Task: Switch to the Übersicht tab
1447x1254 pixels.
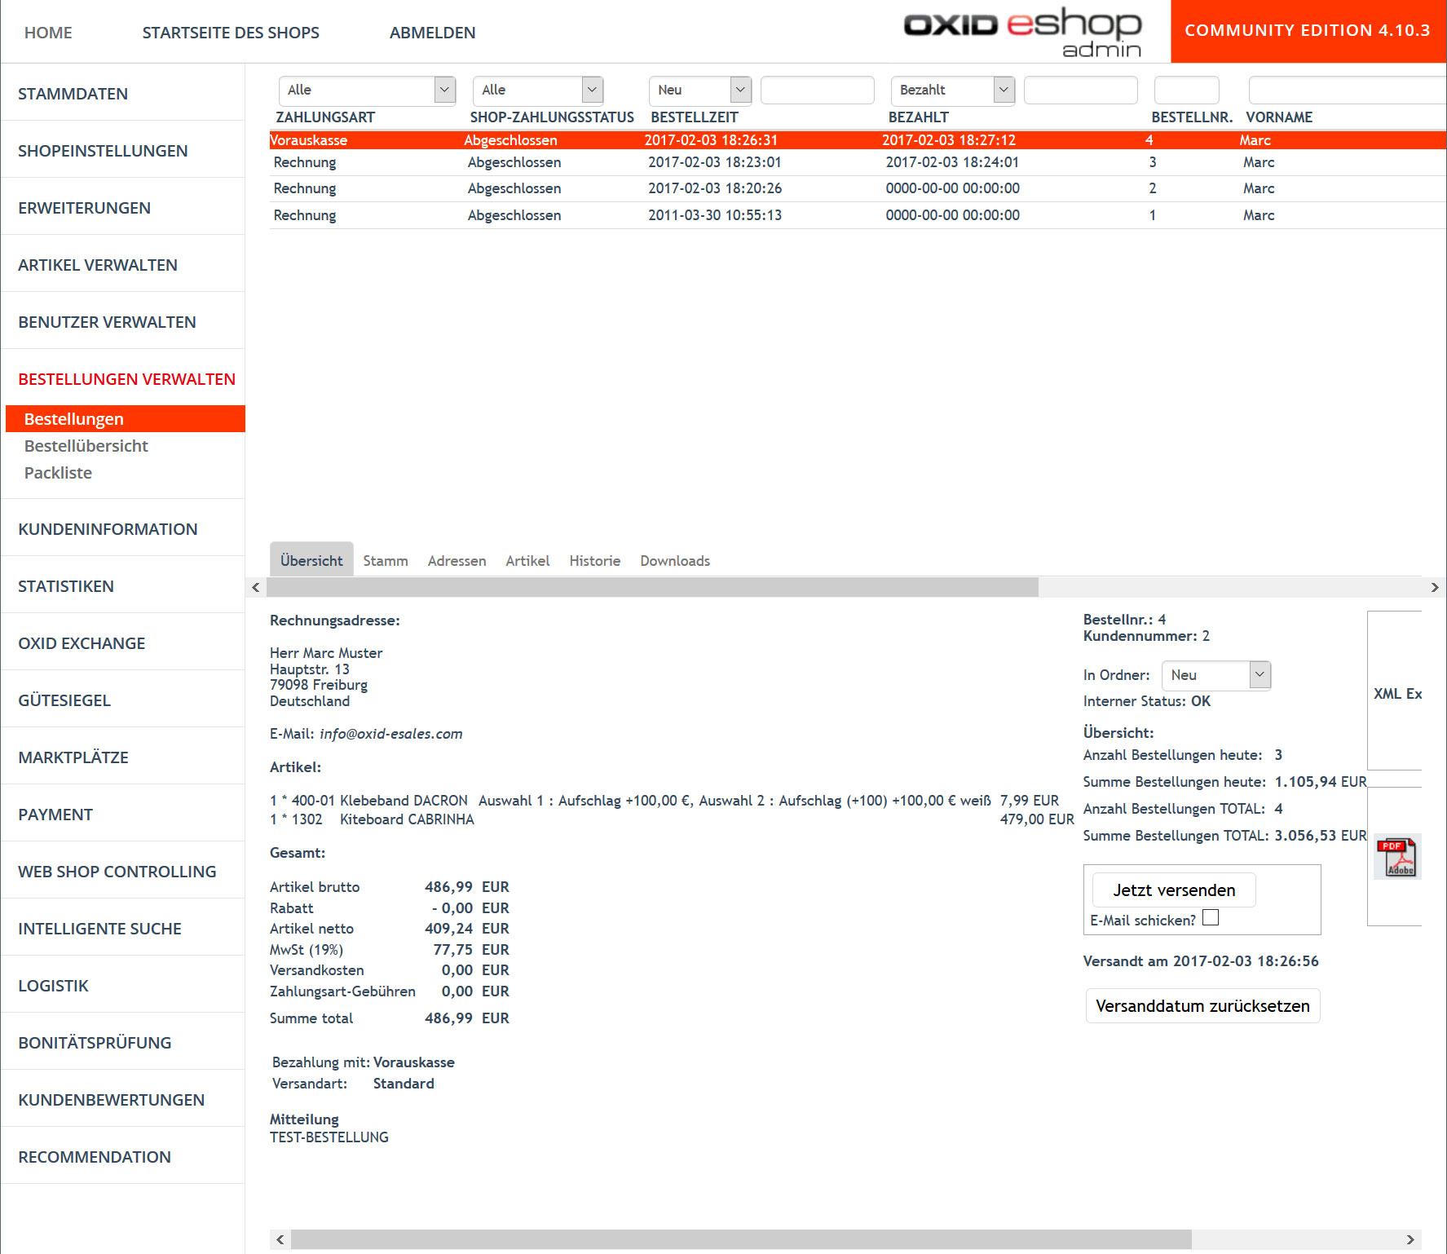Action: [311, 560]
